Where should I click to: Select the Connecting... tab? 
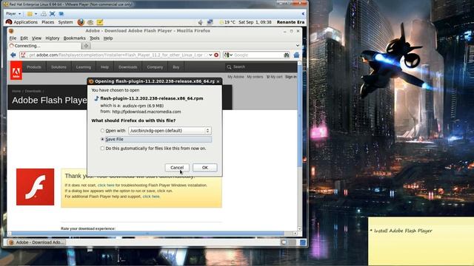(x=44, y=46)
